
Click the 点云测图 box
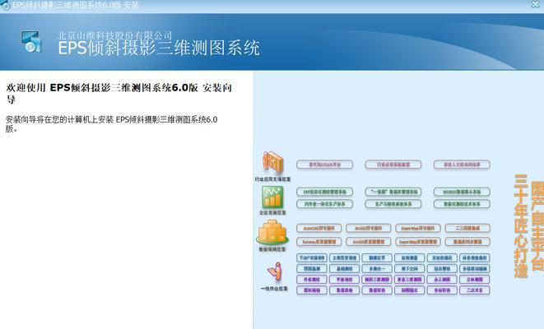(x=442, y=279)
